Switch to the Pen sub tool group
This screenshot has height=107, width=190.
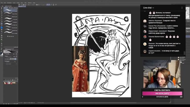[6, 8]
